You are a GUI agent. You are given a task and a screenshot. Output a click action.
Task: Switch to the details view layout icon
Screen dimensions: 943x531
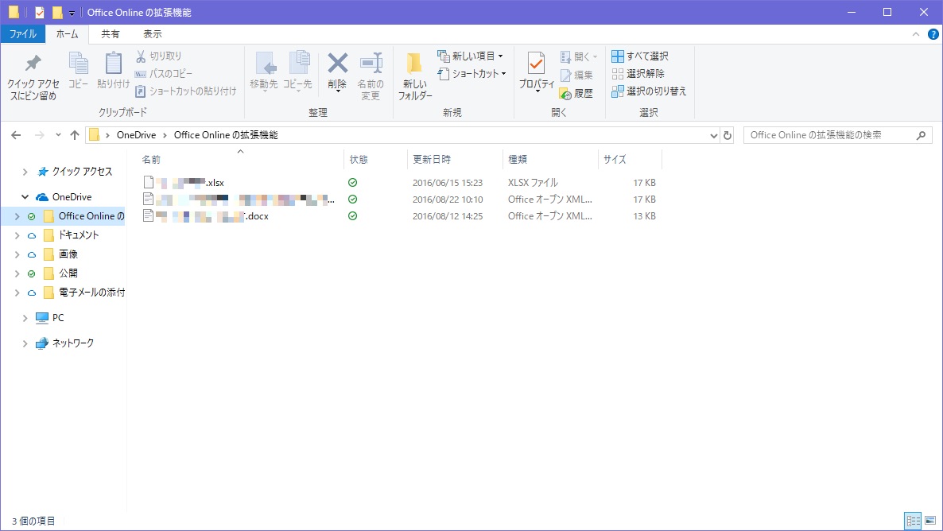click(x=913, y=521)
